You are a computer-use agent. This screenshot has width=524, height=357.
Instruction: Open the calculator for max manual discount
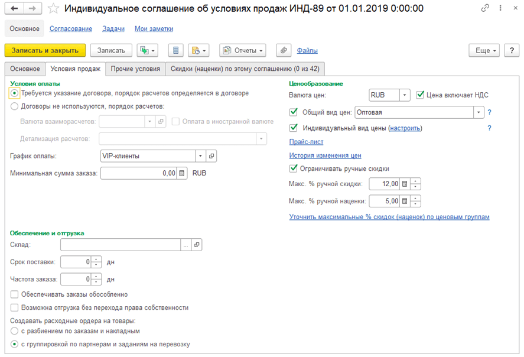tap(405, 184)
